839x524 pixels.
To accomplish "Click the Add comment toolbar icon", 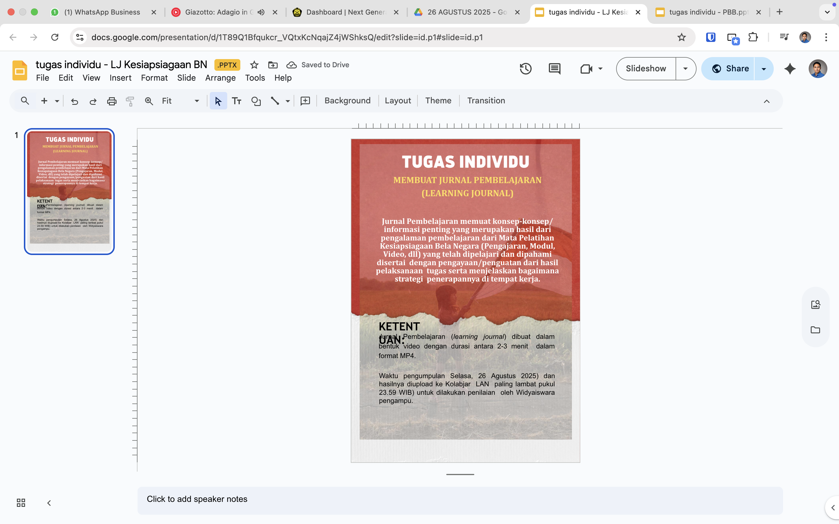I will [305, 101].
